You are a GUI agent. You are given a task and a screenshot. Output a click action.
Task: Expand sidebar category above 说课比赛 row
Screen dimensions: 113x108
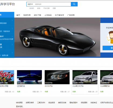(x=12, y=53)
